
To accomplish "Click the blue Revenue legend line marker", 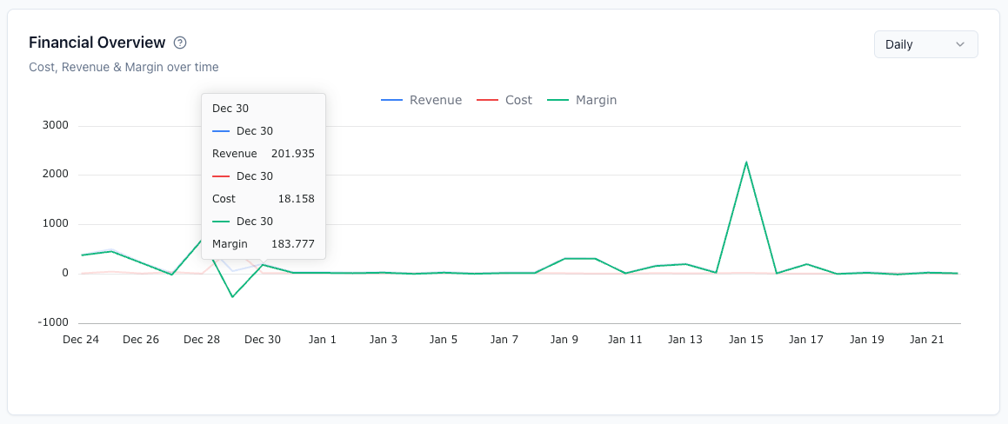I will 392,100.
